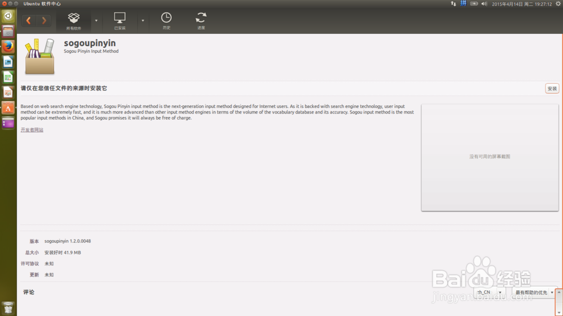Click the purple launcher icon below Software Center
Image resolution: width=563 pixels, height=316 pixels.
coord(8,123)
